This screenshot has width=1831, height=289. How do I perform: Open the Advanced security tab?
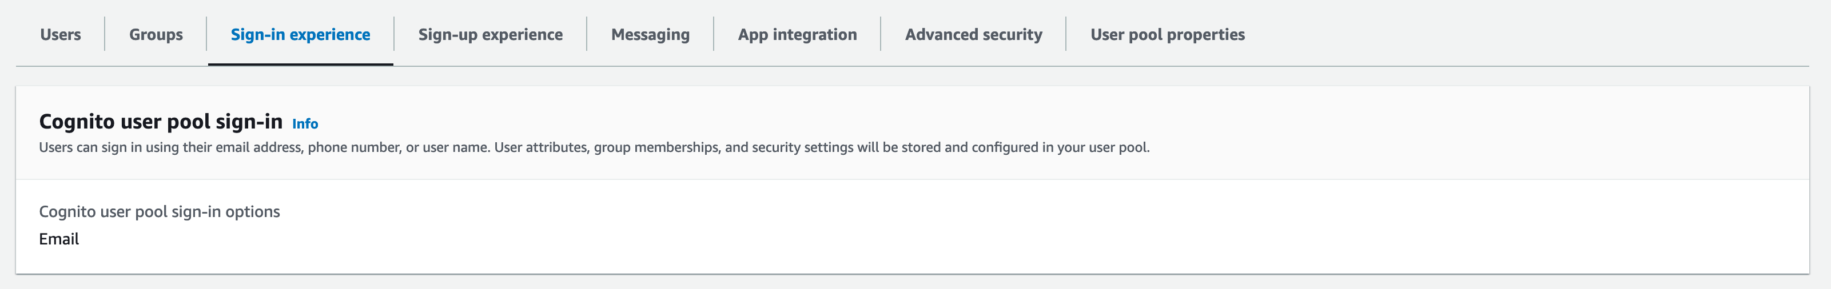(973, 34)
